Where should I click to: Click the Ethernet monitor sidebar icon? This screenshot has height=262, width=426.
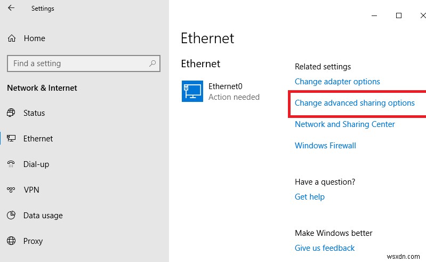pos(11,138)
